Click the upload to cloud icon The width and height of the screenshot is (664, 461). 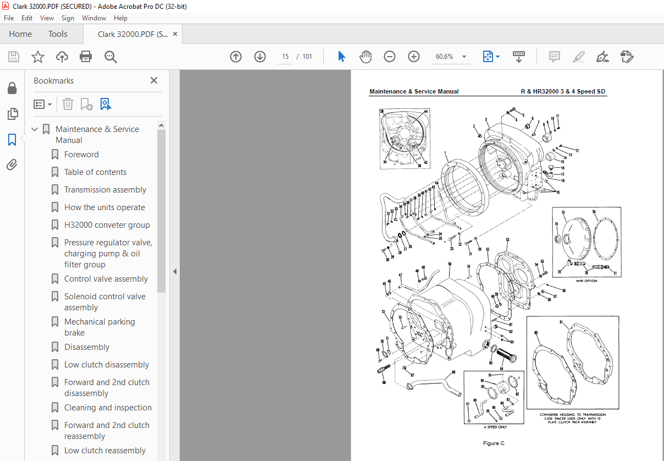coord(62,57)
